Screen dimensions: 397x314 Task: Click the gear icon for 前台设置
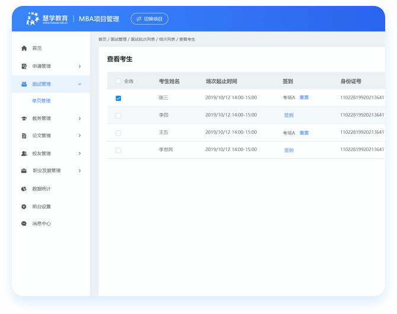click(x=24, y=207)
